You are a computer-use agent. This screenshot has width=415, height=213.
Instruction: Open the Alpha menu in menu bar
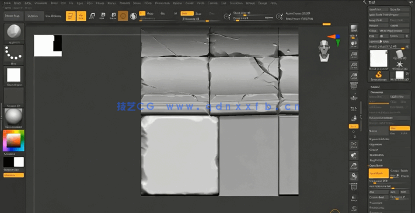tap(8, 3)
